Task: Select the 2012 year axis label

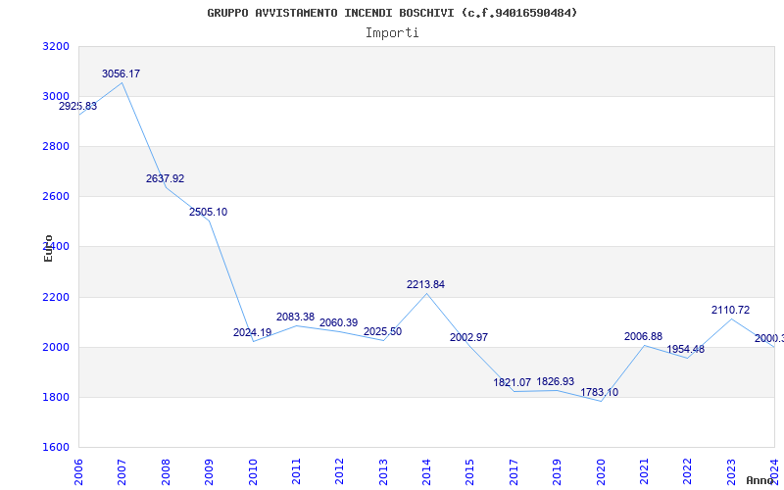Action: (x=339, y=472)
